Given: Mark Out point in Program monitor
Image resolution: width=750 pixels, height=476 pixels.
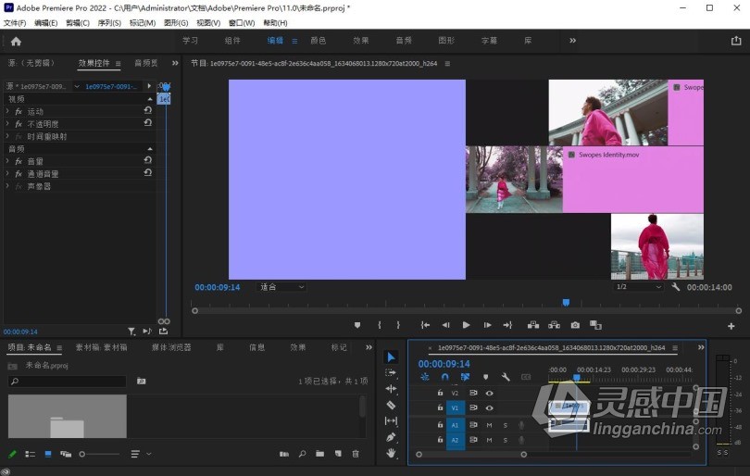Looking at the screenshot, I should [398, 325].
